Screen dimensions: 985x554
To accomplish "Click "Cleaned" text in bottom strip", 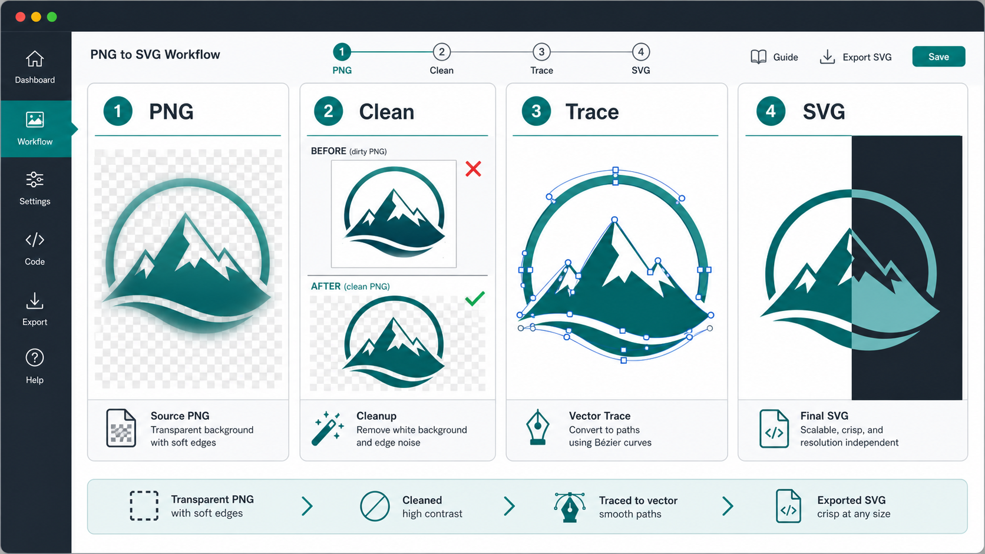I will (x=422, y=500).
